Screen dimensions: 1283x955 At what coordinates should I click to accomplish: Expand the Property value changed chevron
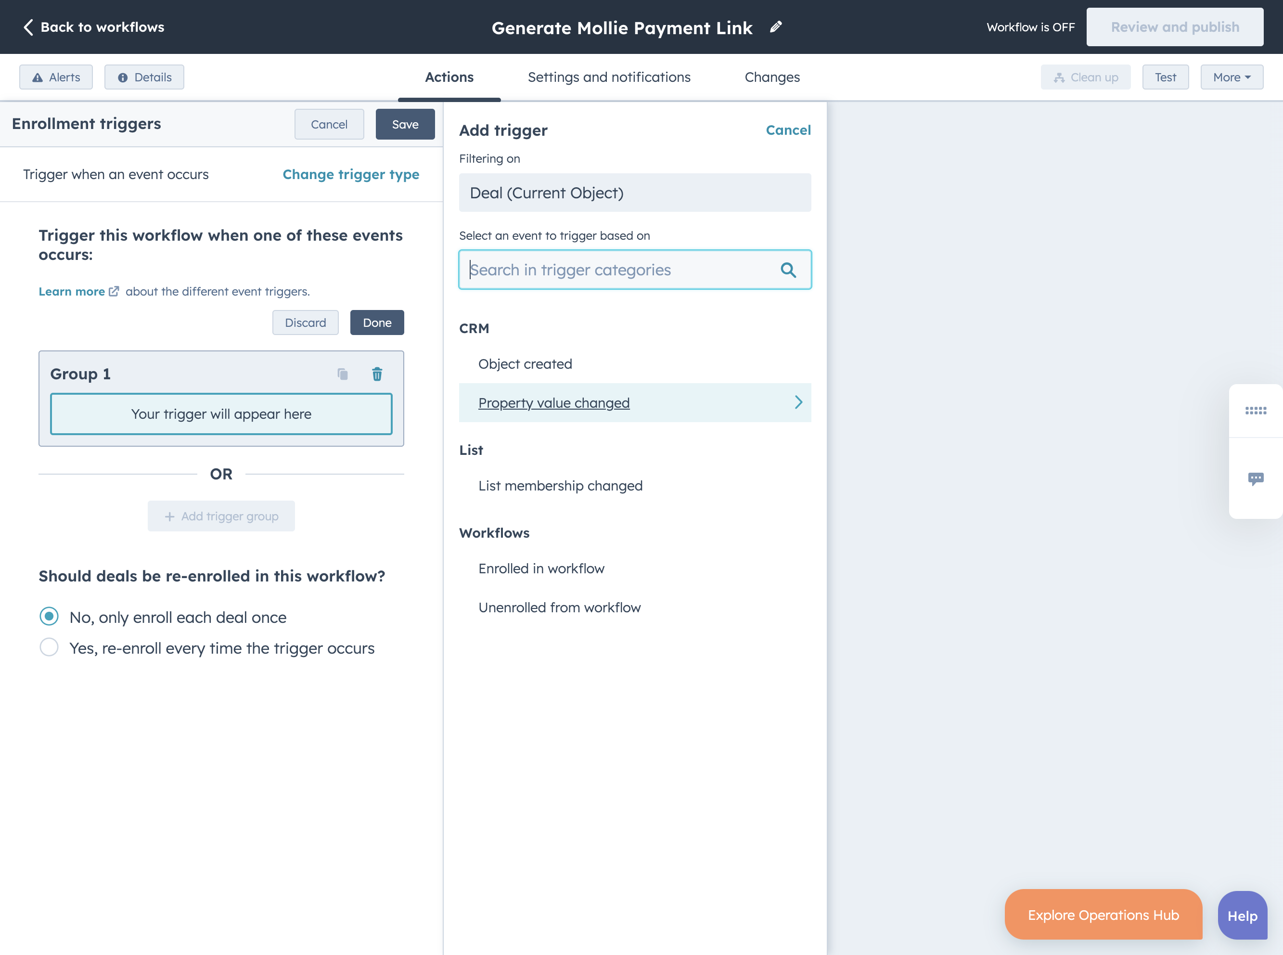click(798, 402)
